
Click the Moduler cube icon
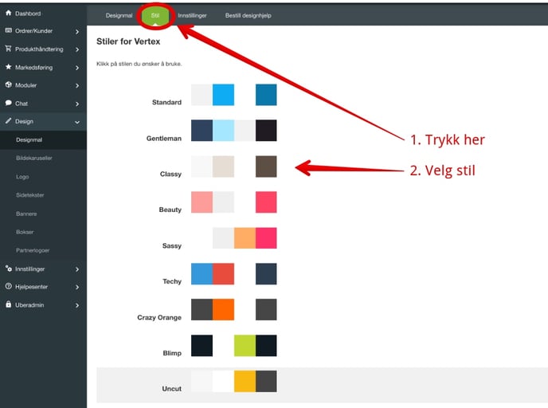pos(9,84)
